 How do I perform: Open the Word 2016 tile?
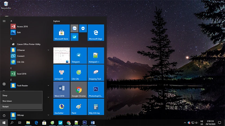62,90
